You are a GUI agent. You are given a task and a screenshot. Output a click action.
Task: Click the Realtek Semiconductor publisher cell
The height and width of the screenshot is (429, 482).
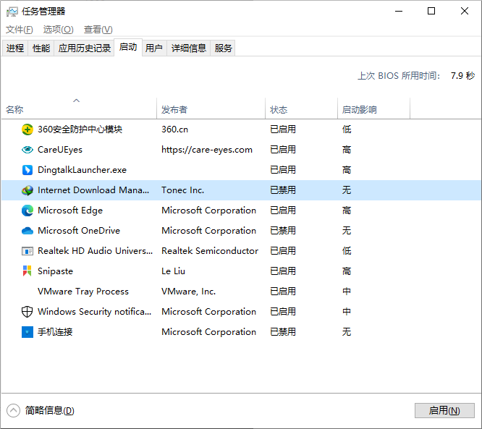[x=210, y=251]
